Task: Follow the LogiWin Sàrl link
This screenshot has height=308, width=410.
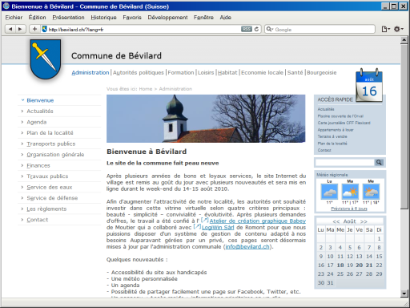Action: point(218,228)
